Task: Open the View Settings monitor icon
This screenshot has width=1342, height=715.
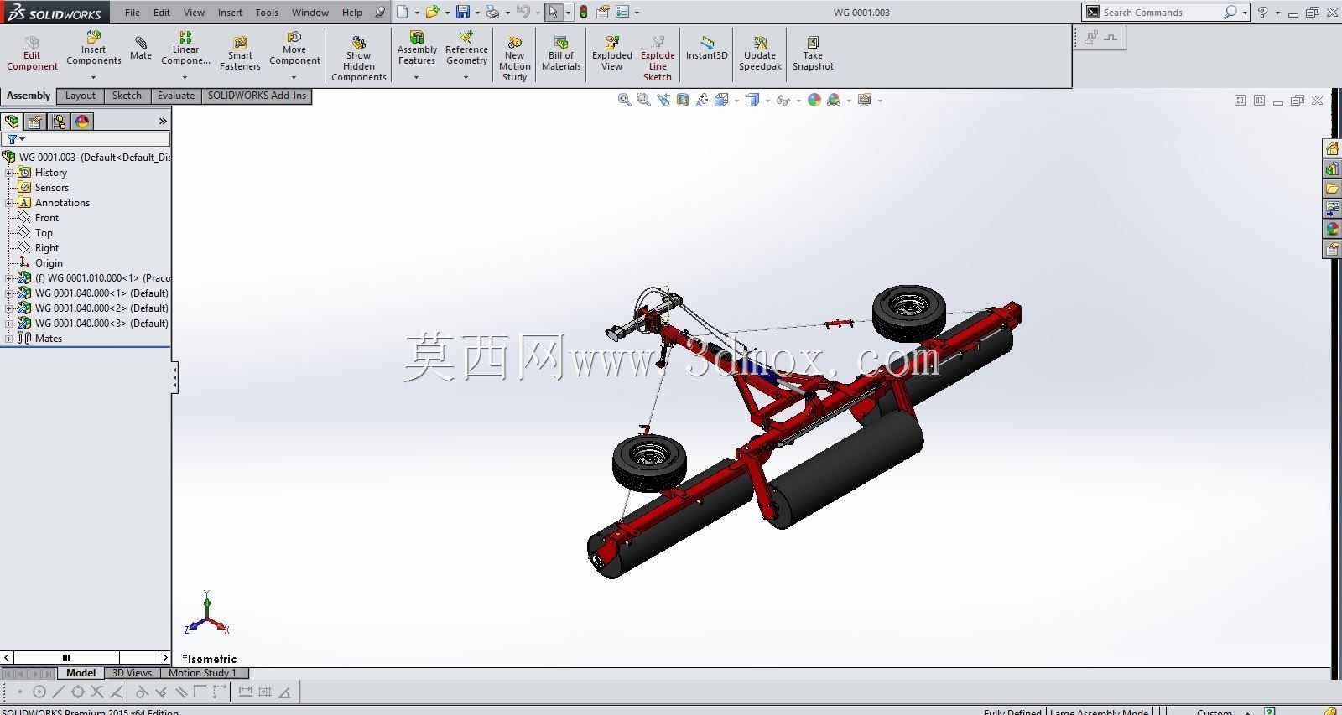Action: [x=865, y=100]
